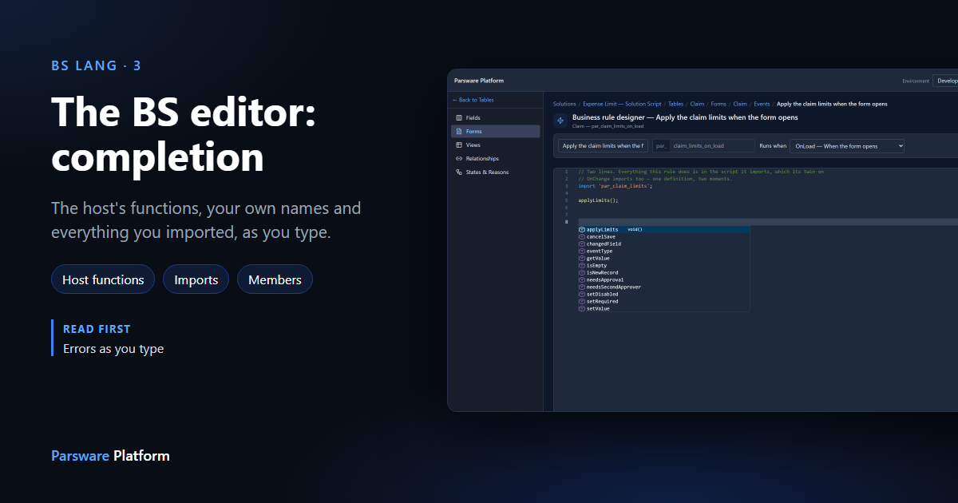
Task: Click the rule name input field
Action: click(x=603, y=146)
